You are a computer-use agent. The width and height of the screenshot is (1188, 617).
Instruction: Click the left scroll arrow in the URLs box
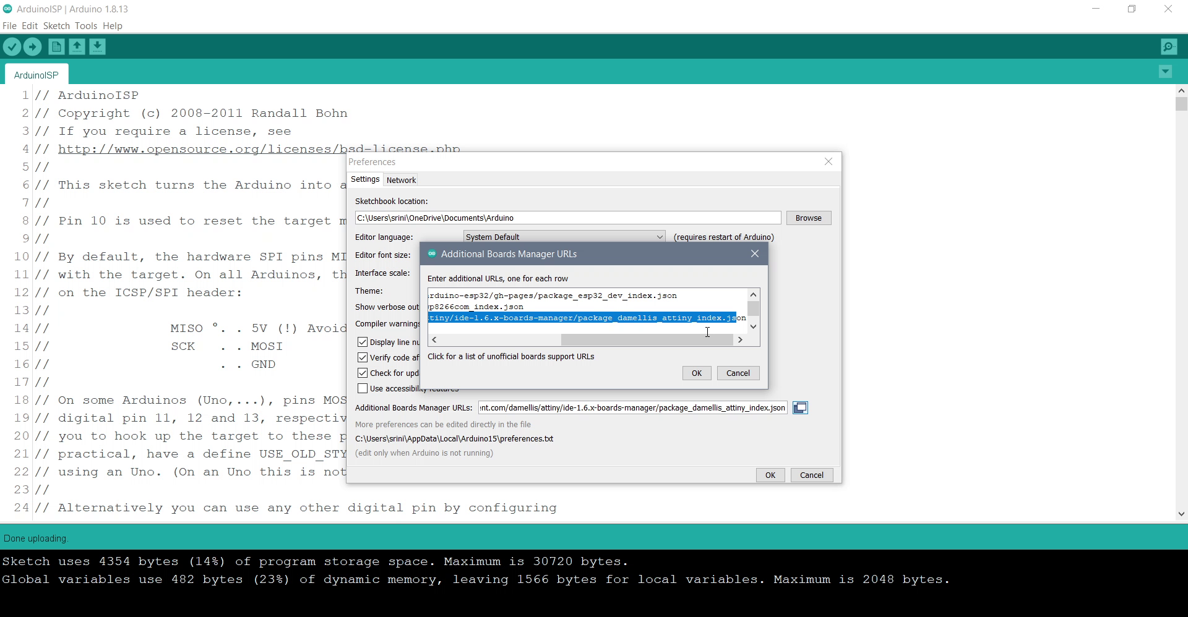point(434,340)
